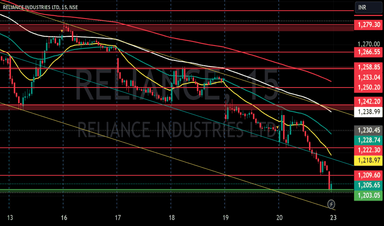Click the grey 1,230.45 price label
Viewport: 384px width, 226px height.
pos(369,130)
